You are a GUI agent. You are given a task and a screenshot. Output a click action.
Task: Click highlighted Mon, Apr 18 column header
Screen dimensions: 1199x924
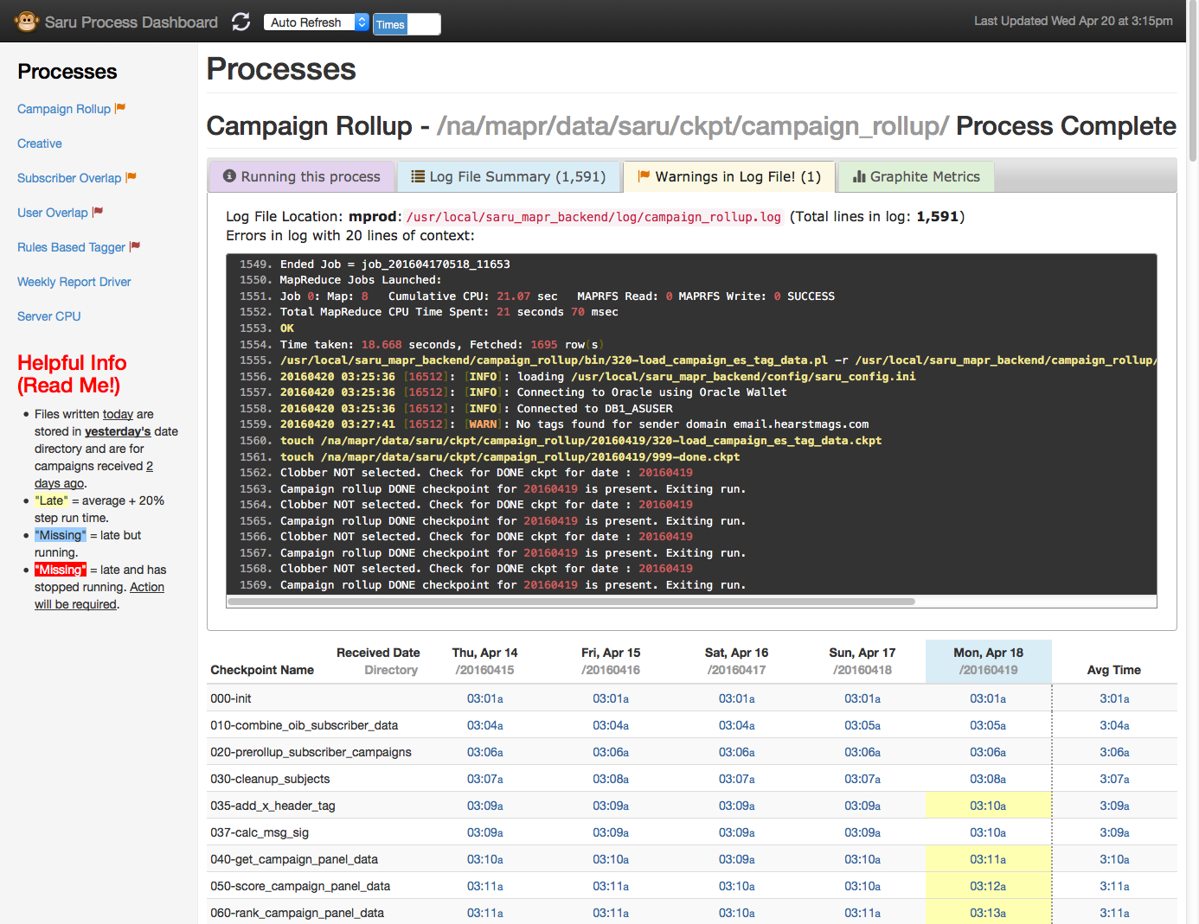pos(988,661)
